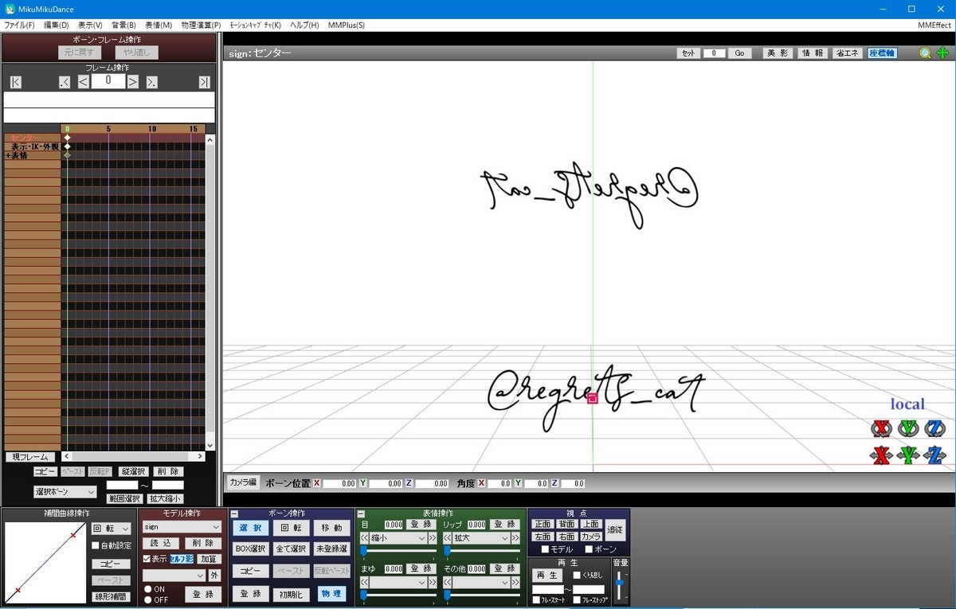
Task: Select the pink center bone marker in viewport
Action: coord(592,397)
